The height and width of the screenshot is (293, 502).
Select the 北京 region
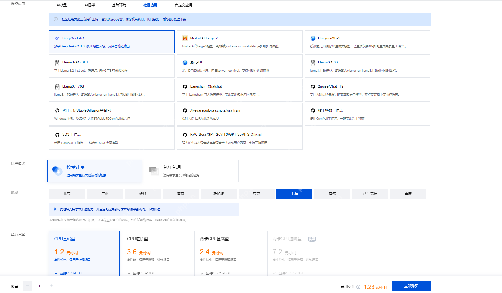[x=67, y=194]
